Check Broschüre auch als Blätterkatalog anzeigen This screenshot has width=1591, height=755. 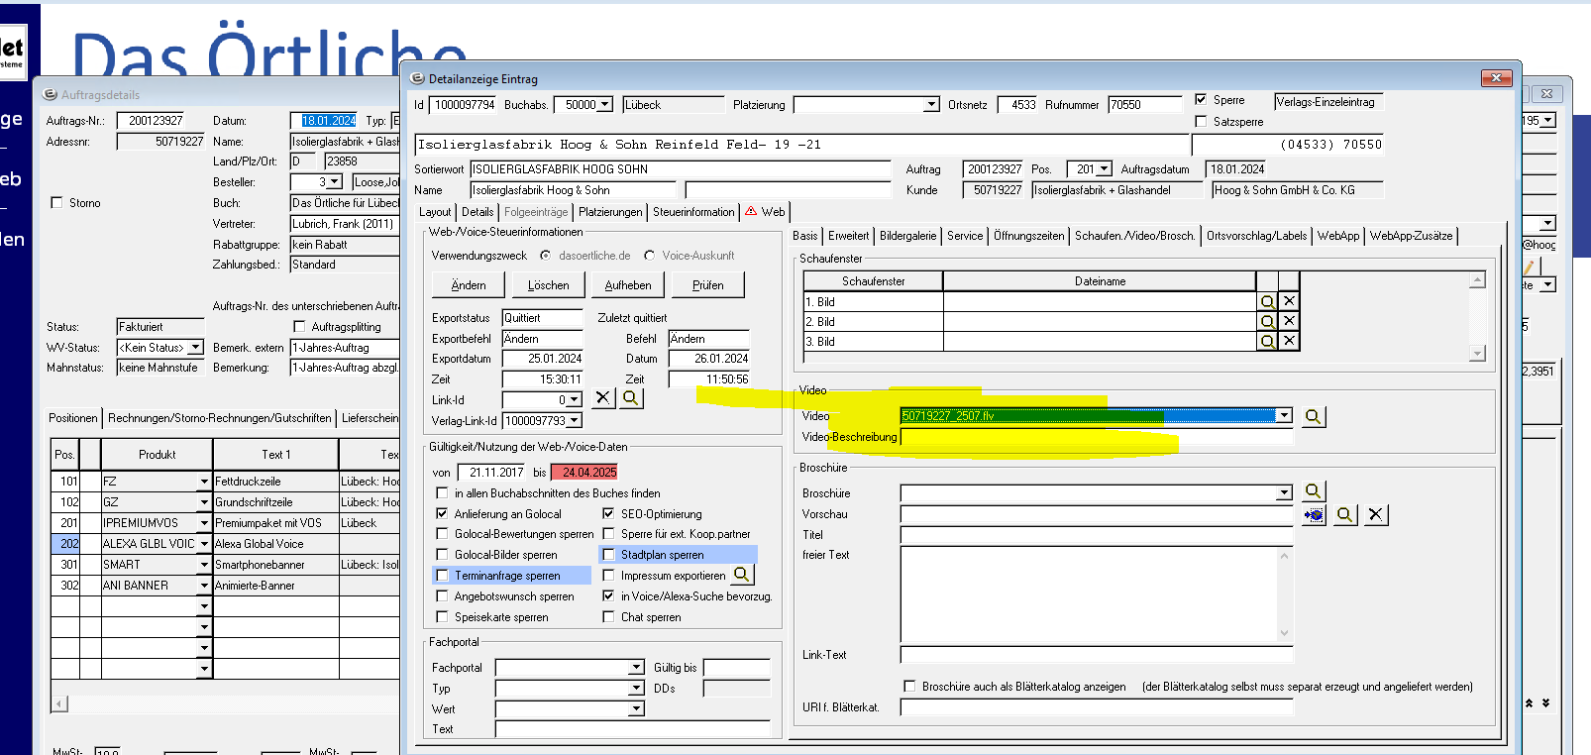pos(909,687)
